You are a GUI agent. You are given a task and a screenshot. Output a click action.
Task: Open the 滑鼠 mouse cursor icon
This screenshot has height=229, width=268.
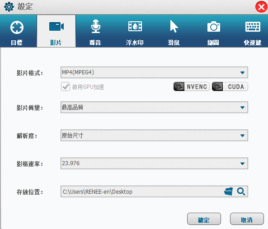tap(174, 26)
